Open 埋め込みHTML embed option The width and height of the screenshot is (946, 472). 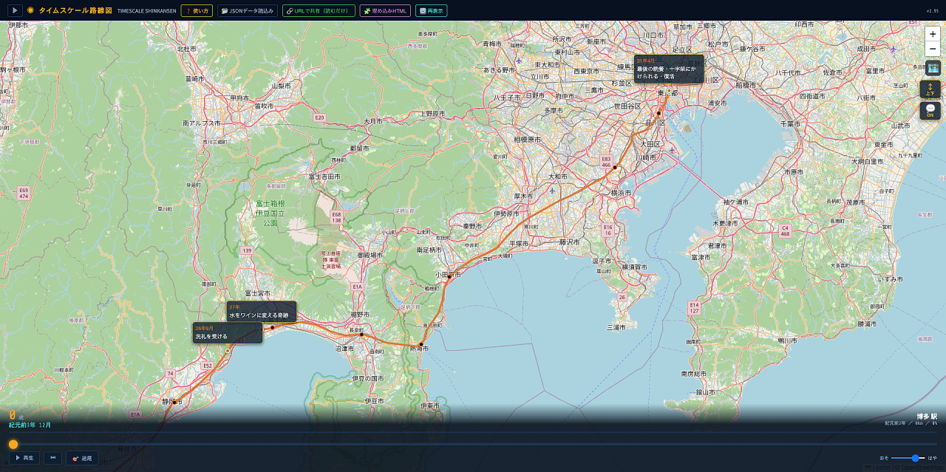tap(385, 10)
